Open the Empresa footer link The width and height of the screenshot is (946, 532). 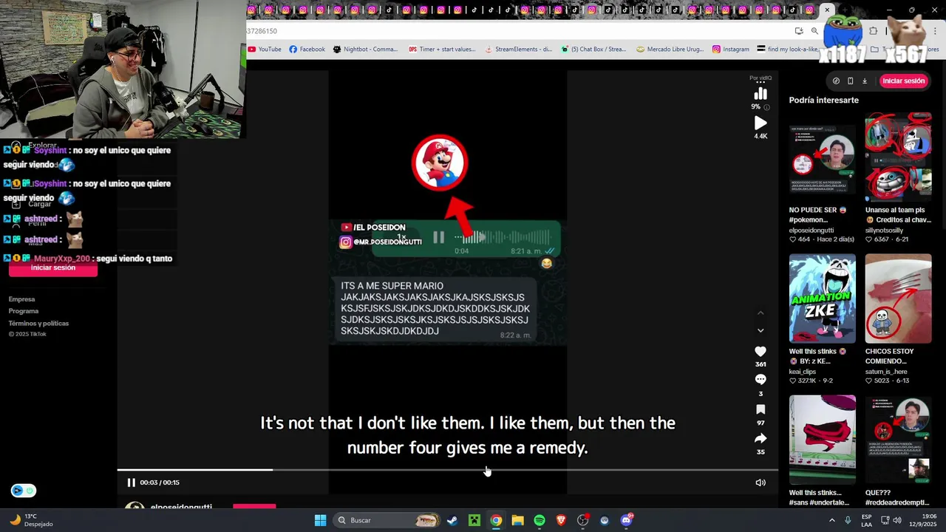point(22,299)
